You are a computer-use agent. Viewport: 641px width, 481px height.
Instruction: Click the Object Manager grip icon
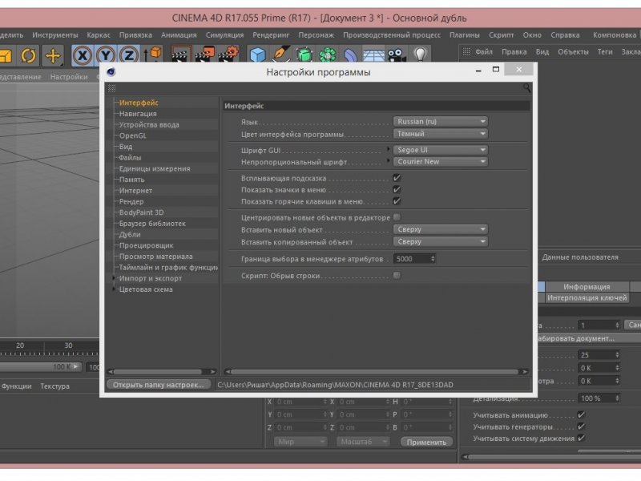click(x=466, y=51)
